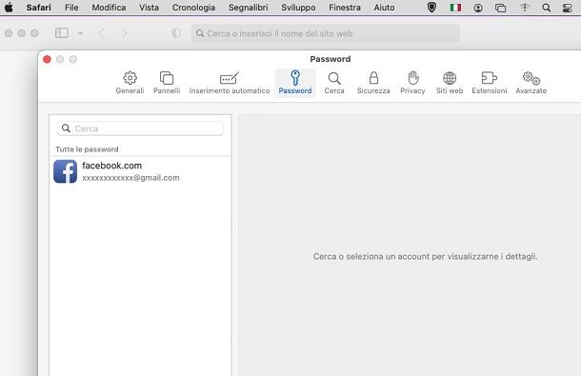Click the screen mirroring menu bar icon
The width and height of the screenshot is (581, 376).
pyautogui.click(x=500, y=8)
